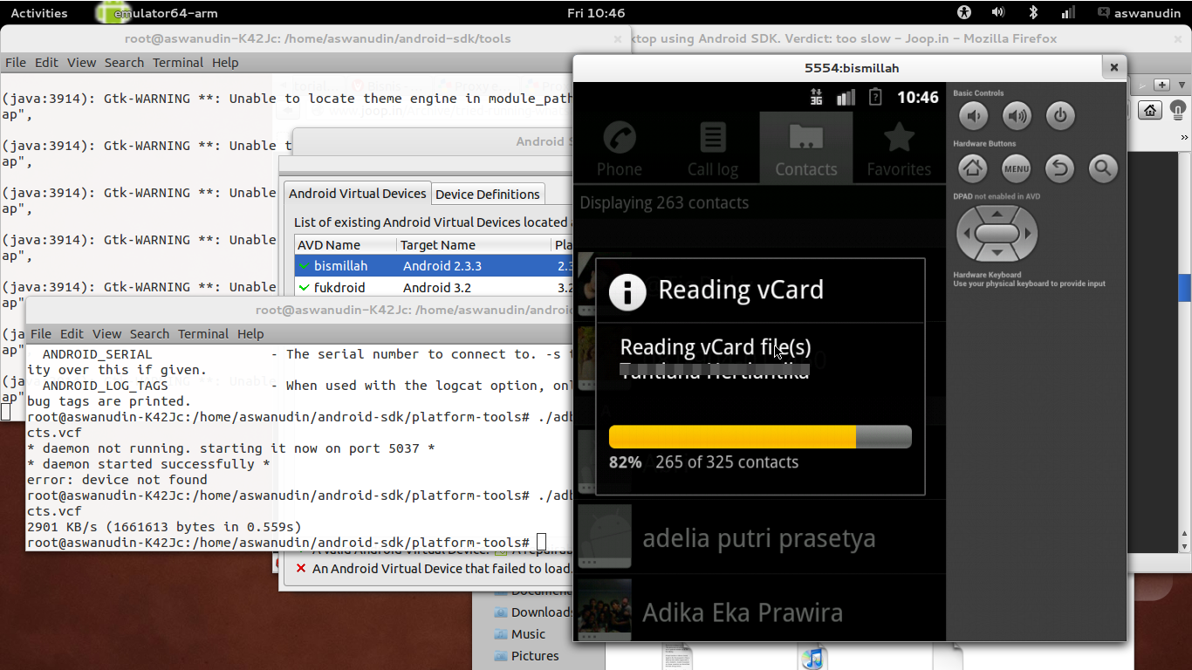This screenshot has width=1192, height=670.
Task: Open the Downloads folder in the file manager sidebar
Action: 532,612
